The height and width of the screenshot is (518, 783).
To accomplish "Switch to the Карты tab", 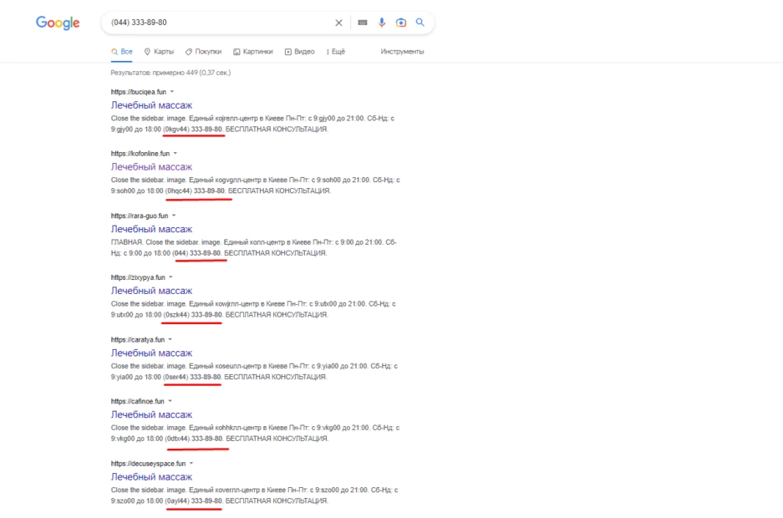I will pyautogui.click(x=159, y=52).
